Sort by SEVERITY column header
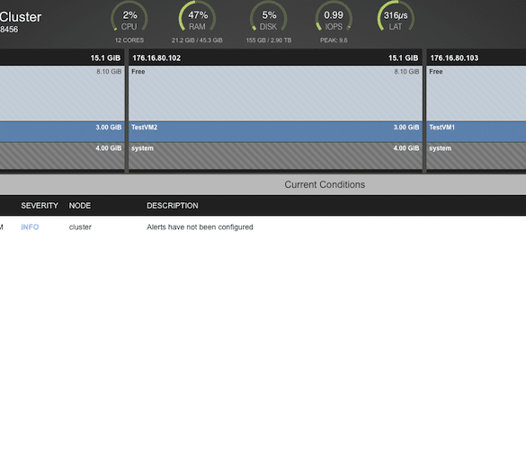 [x=40, y=206]
